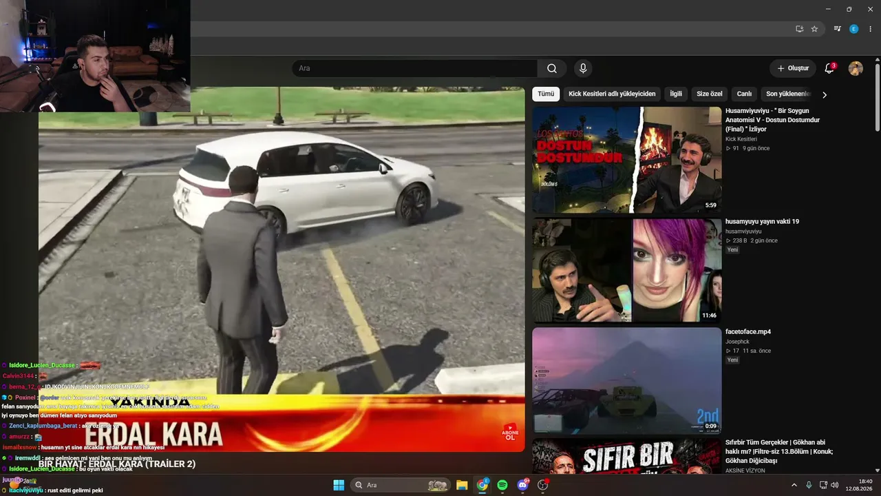Open the Sıfırbir Tüm Gerçekler video title
The image size is (881, 496).
click(779, 451)
